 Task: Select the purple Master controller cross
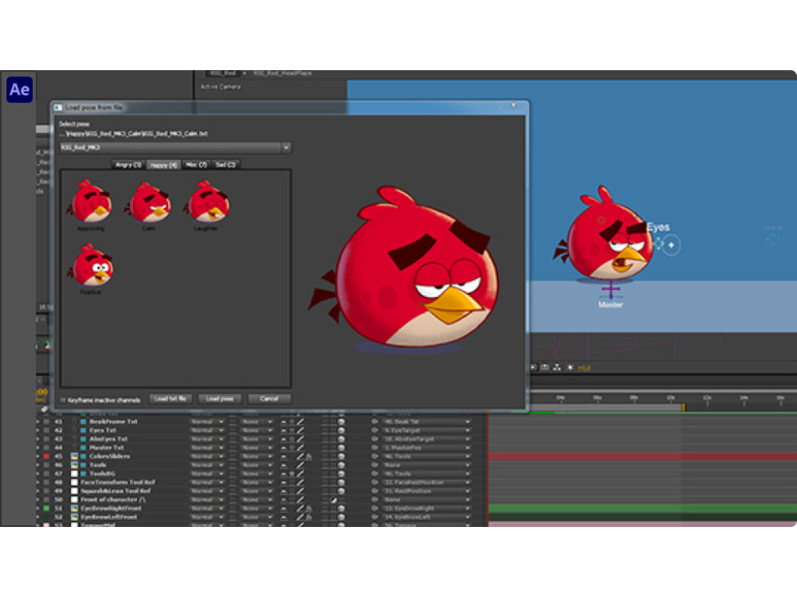click(611, 290)
